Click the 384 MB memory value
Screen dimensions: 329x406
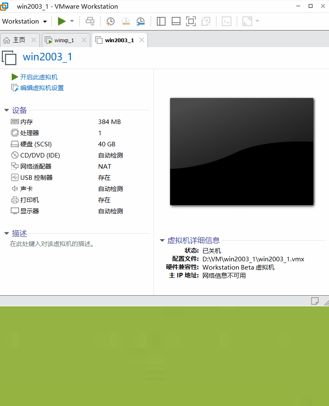109,122
